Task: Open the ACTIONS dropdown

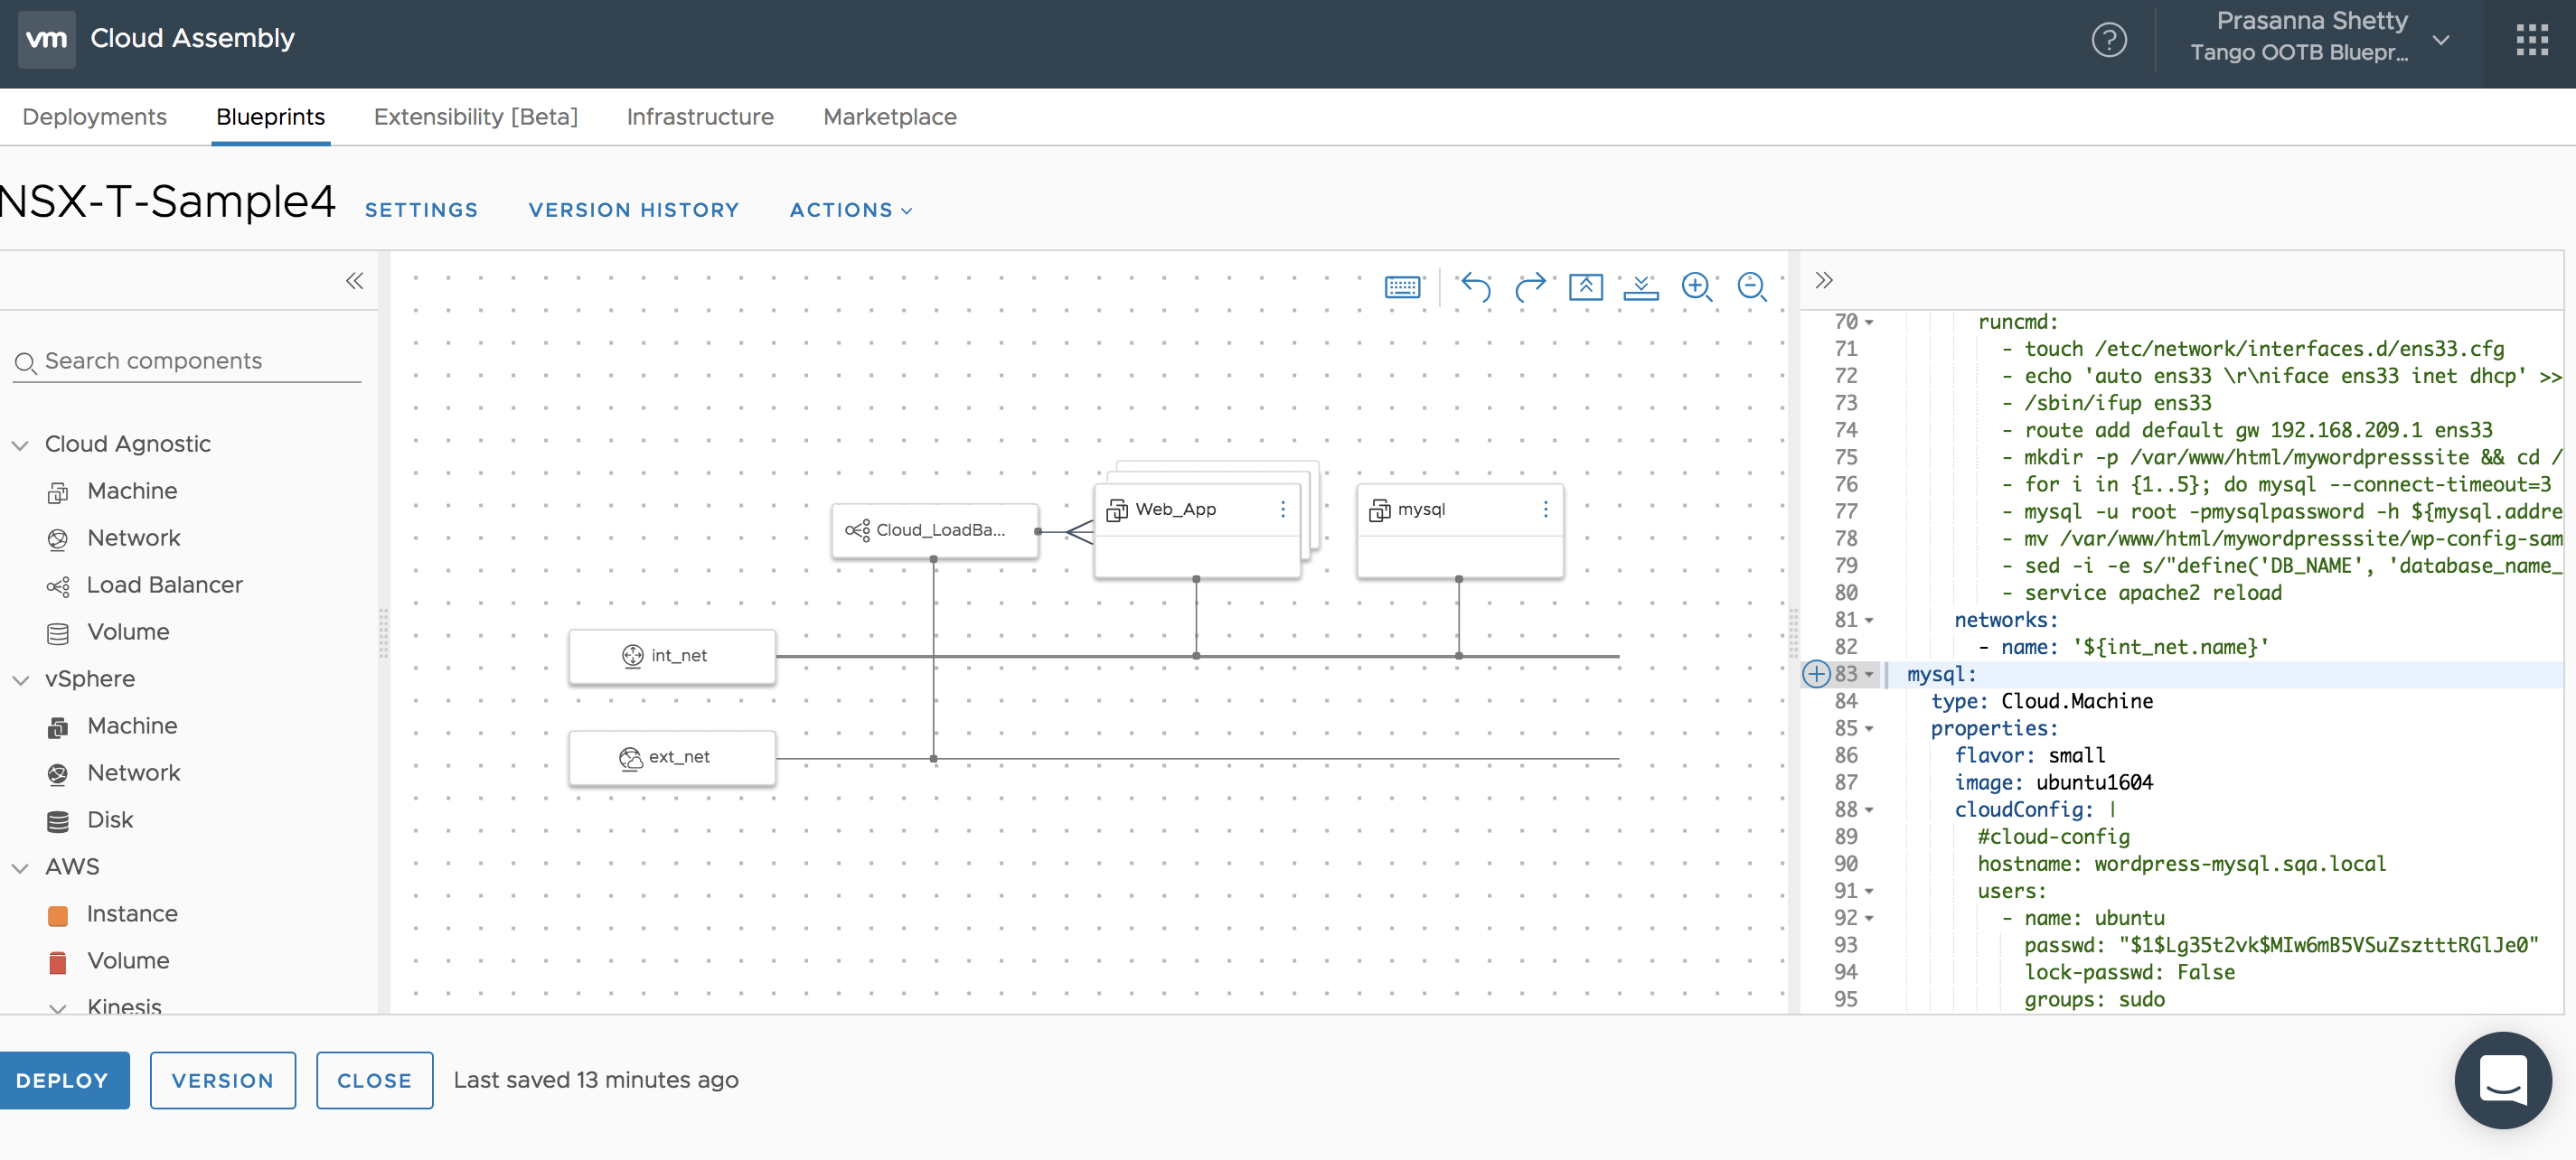Action: pos(850,210)
